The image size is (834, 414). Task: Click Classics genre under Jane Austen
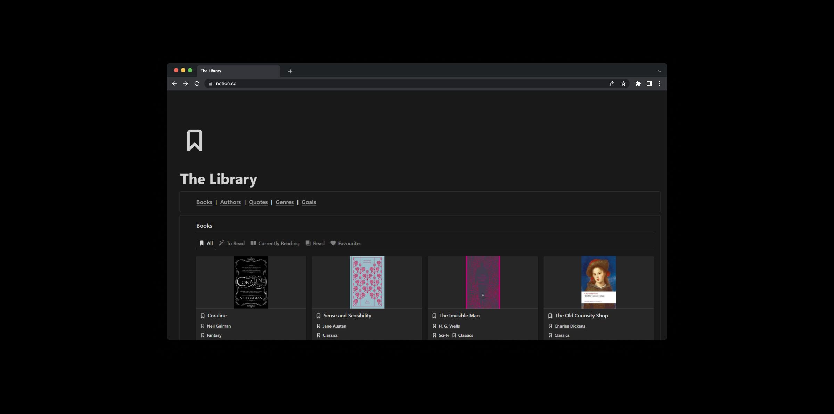[330, 335]
